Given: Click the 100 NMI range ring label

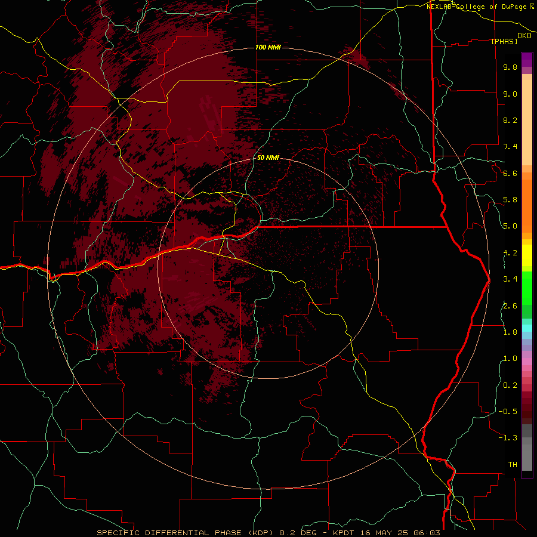Looking at the screenshot, I should [268, 47].
